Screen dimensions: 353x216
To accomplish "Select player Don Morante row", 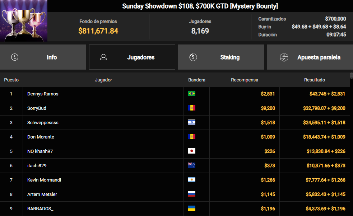I will click(x=175, y=137).
